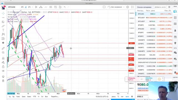This screenshot has height=100, width=178.
Task: Open the watchlist menu list icon
Action: click(169, 7)
